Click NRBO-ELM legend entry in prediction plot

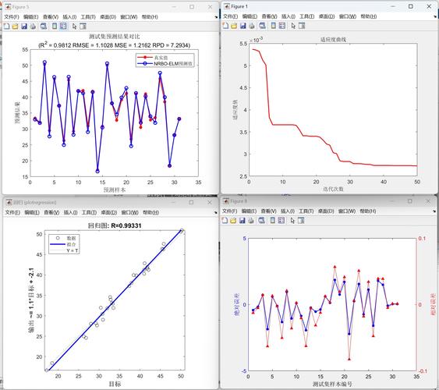(x=165, y=63)
